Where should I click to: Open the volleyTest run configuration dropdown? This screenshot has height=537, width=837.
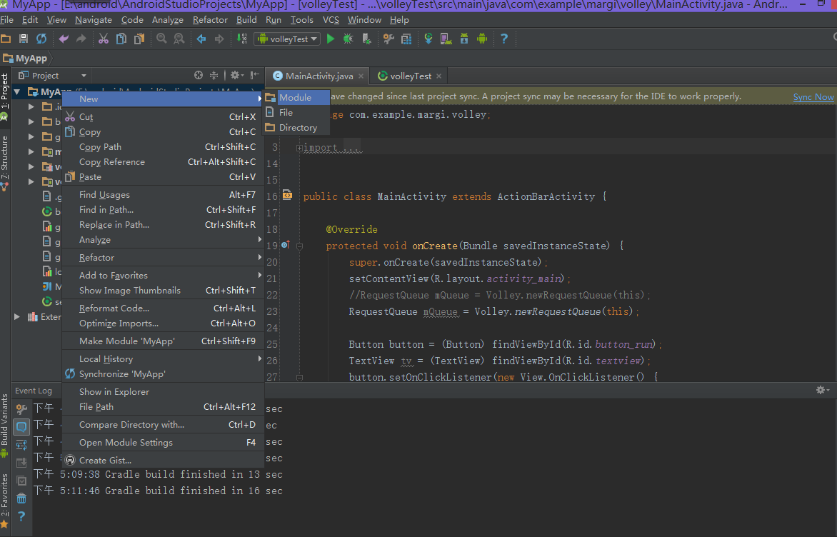(x=288, y=39)
